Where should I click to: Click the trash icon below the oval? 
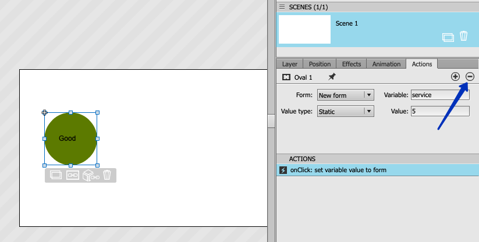107,175
